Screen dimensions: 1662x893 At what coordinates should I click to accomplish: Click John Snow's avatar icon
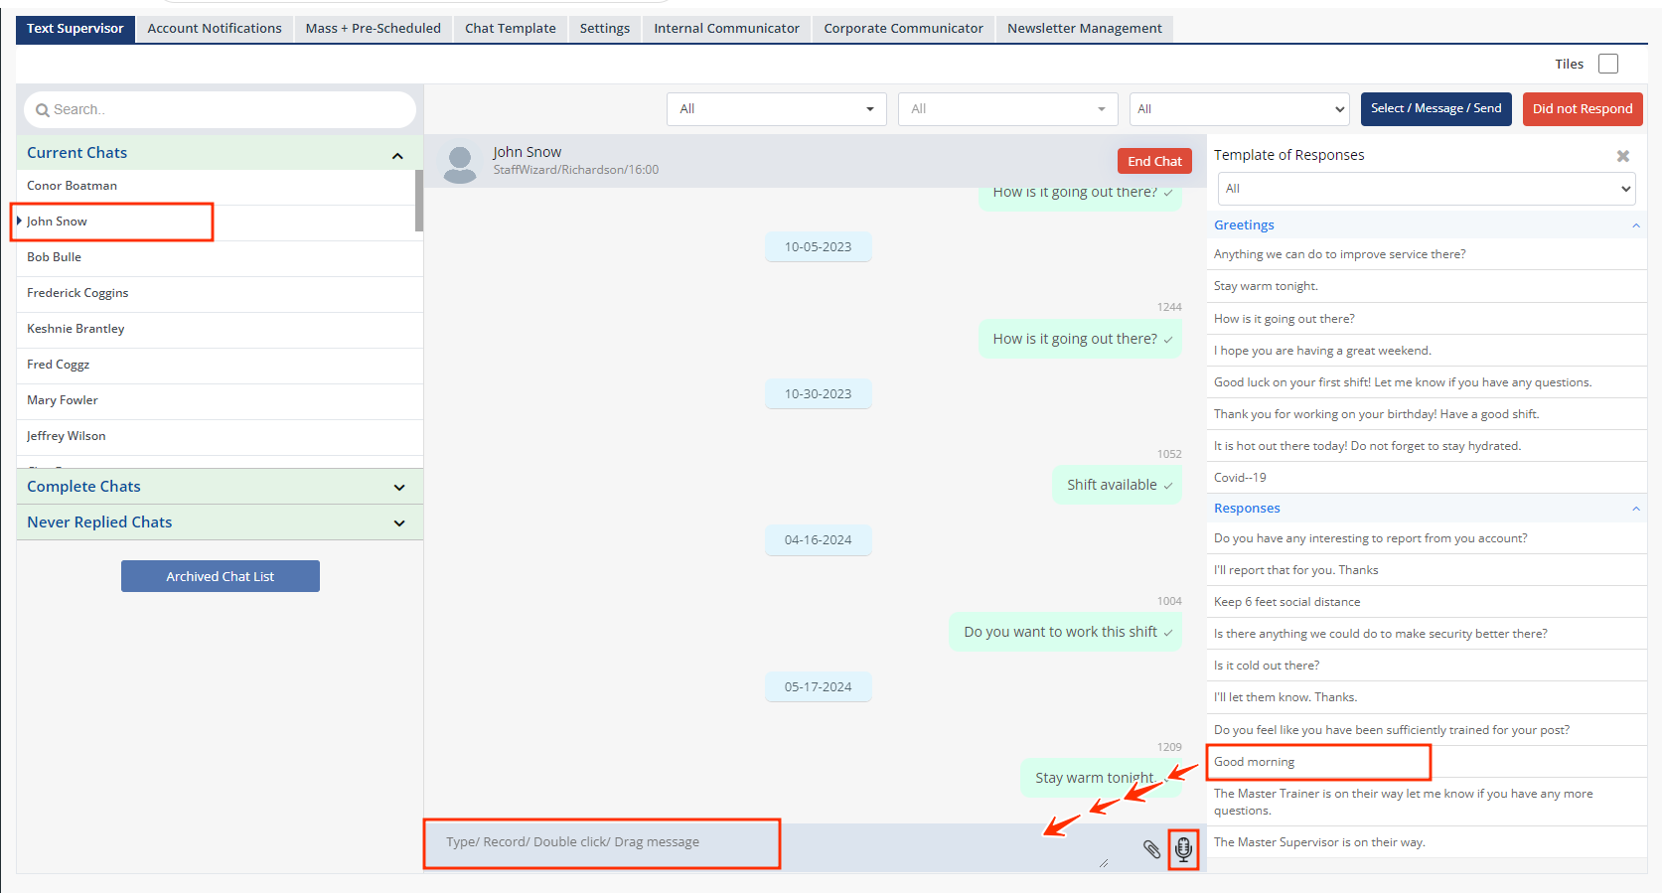point(460,163)
